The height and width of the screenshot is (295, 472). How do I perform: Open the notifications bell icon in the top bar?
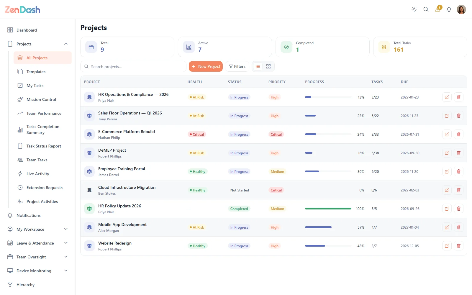pos(449,9)
